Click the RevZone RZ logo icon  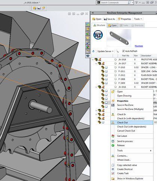[x=98, y=35]
